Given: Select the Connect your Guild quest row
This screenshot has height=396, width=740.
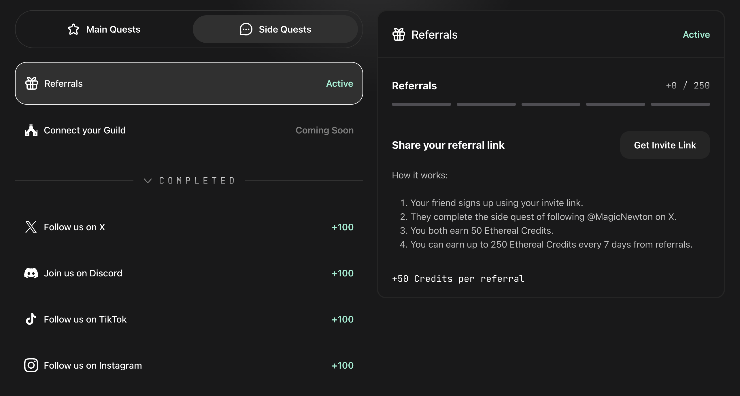Looking at the screenshot, I should pos(189,130).
